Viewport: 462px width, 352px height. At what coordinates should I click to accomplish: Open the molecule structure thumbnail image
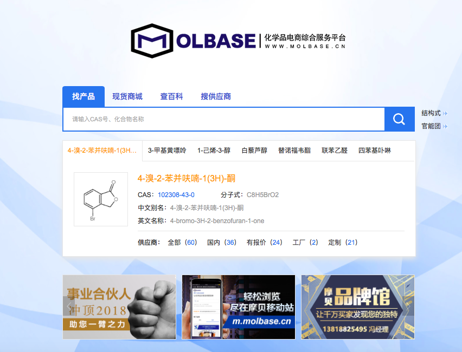[x=101, y=199]
